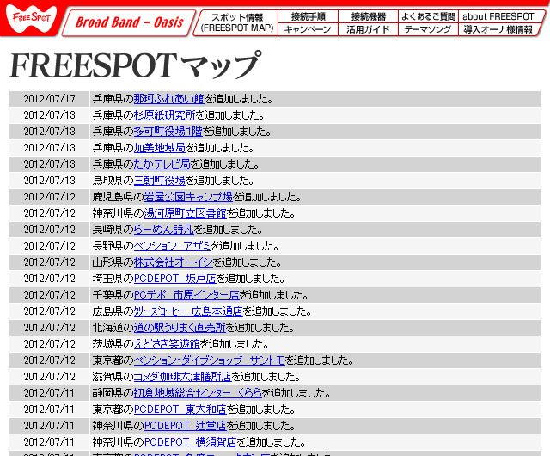This screenshot has width=550, height=456.
Task: Open the たかテレビ局 link
Action: pyautogui.click(x=162, y=164)
